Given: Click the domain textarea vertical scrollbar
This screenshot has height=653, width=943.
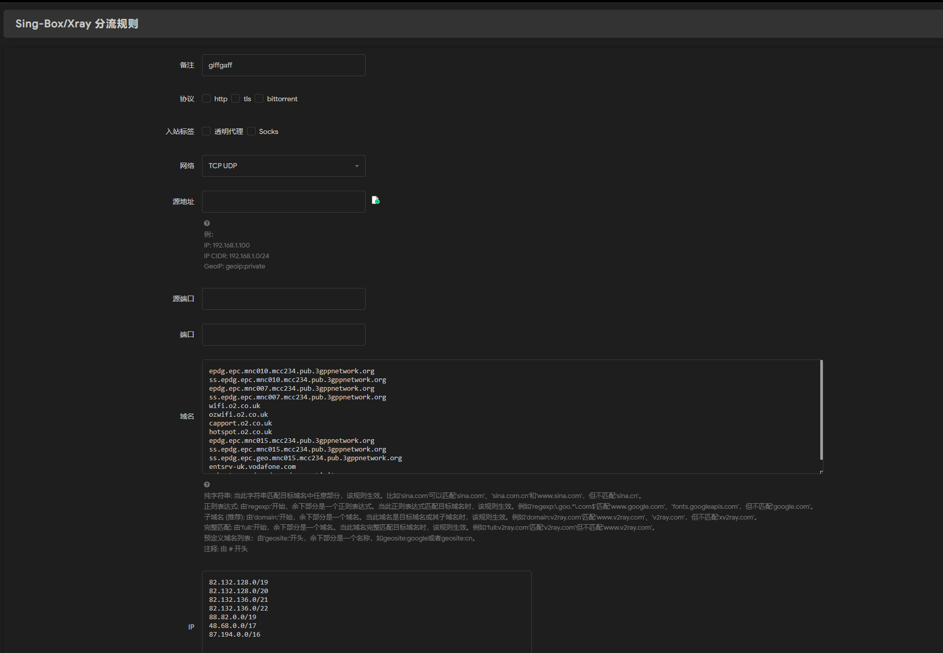Looking at the screenshot, I should tap(821, 410).
